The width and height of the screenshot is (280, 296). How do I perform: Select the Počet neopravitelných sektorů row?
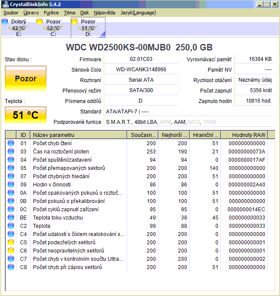[x=137, y=250]
